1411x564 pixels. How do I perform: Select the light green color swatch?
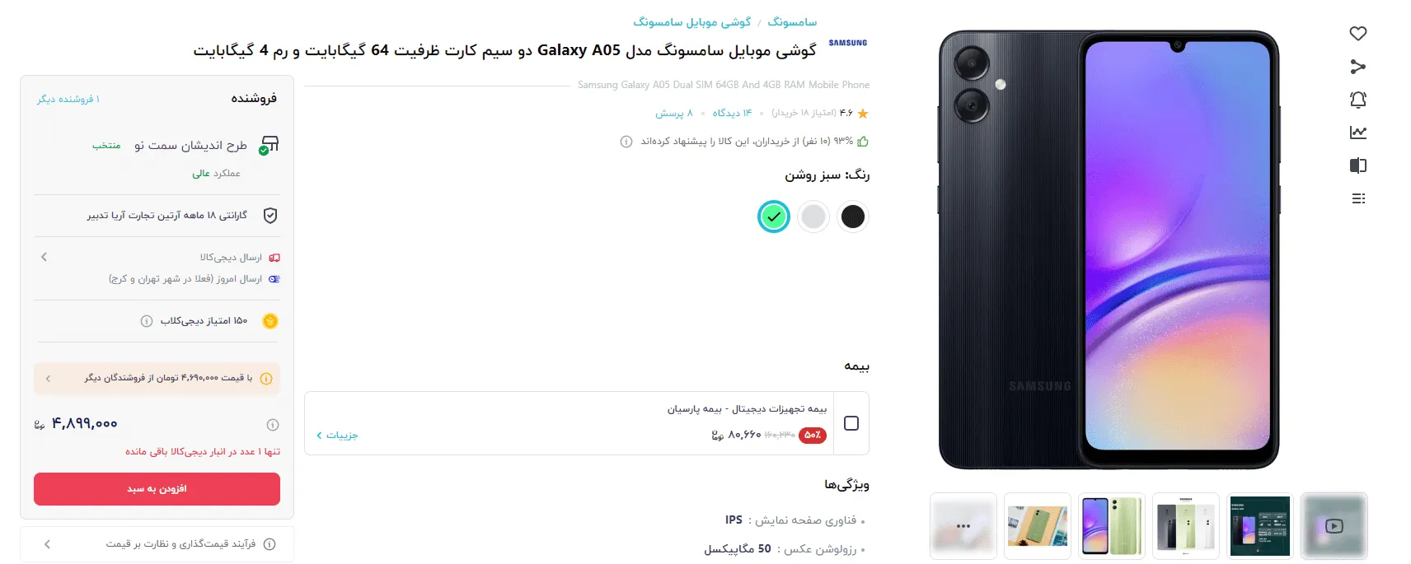(x=774, y=217)
